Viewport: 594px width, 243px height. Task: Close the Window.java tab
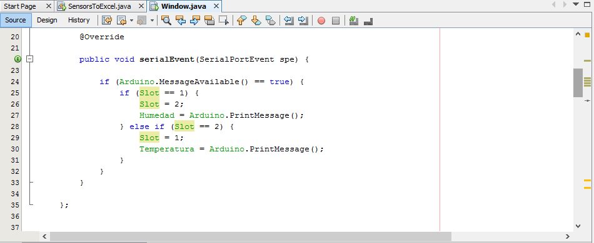pyautogui.click(x=216, y=6)
